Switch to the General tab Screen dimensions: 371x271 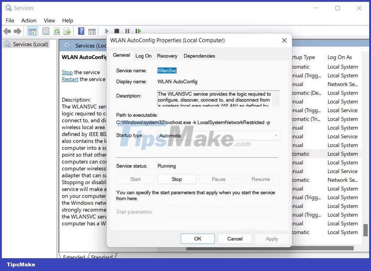pos(121,55)
